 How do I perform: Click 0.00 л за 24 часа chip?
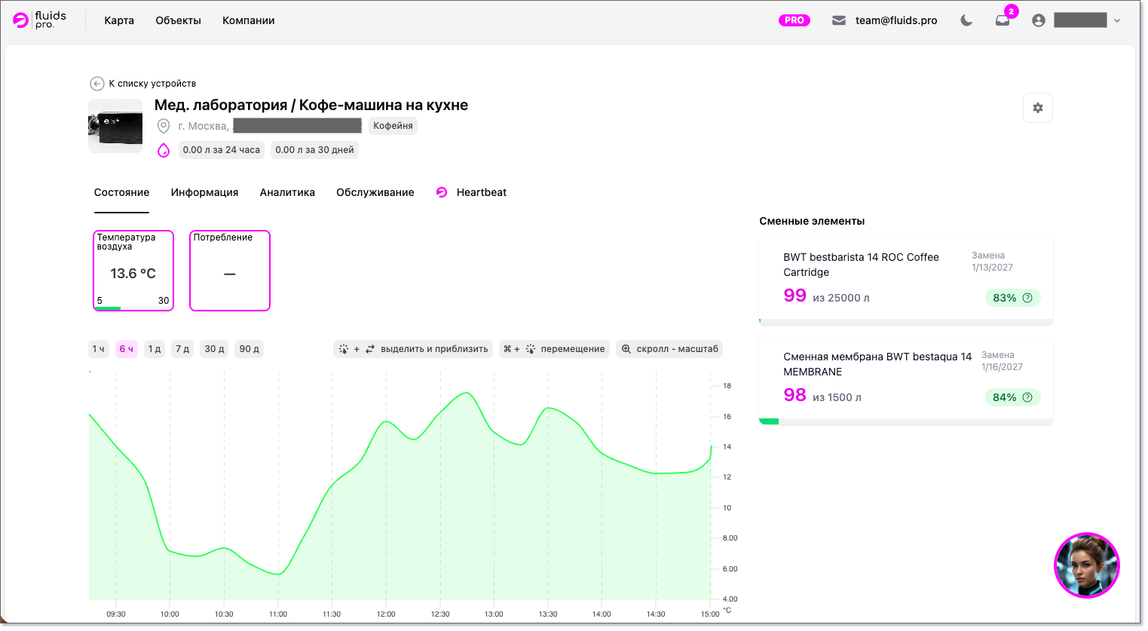pyautogui.click(x=222, y=150)
